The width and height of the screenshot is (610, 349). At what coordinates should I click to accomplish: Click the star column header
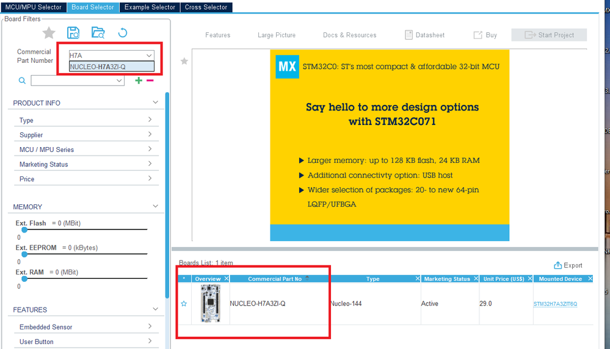coord(184,279)
